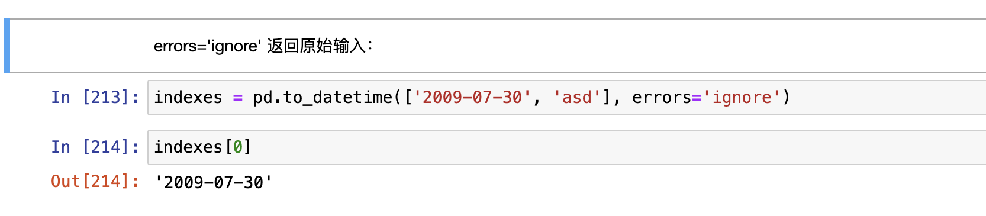Click the output text '2009-07-30'
The image size is (986, 216).
pyautogui.click(x=213, y=182)
